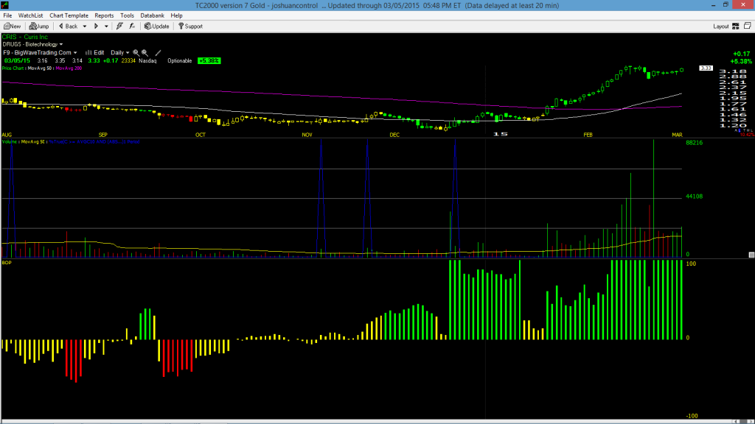Click the TC2000 application icon in title bar
The width and height of the screenshot is (755, 424).
tap(5, 5)
